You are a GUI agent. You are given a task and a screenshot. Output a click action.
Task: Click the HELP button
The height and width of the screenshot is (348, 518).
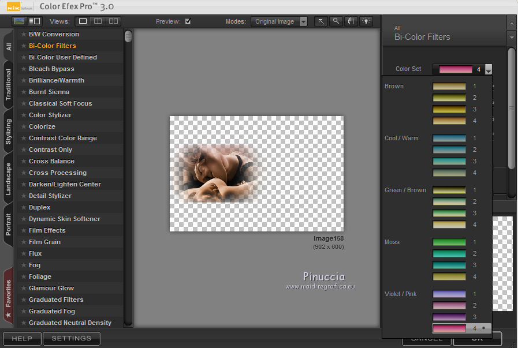coord(22,338)
